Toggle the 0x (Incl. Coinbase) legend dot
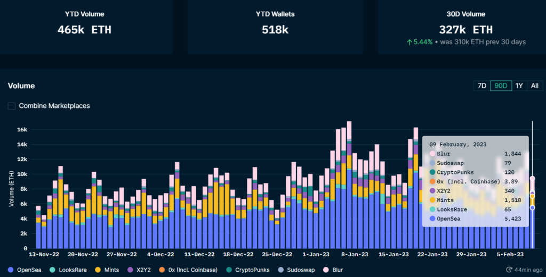 162,270
